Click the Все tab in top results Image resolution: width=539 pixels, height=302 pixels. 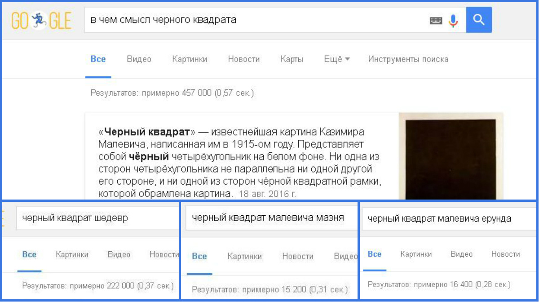coord(98,59)
